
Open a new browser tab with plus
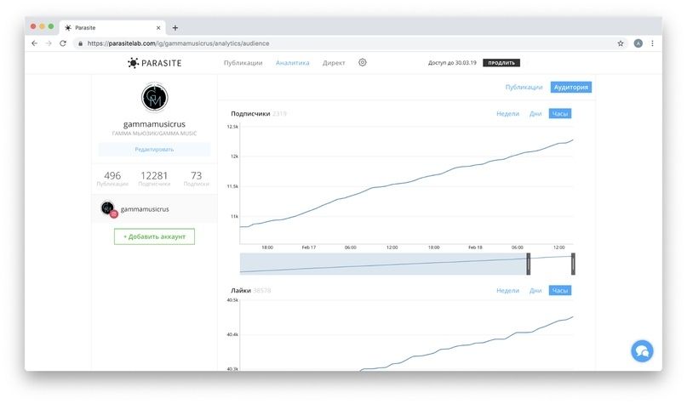(x=175, y=27)
